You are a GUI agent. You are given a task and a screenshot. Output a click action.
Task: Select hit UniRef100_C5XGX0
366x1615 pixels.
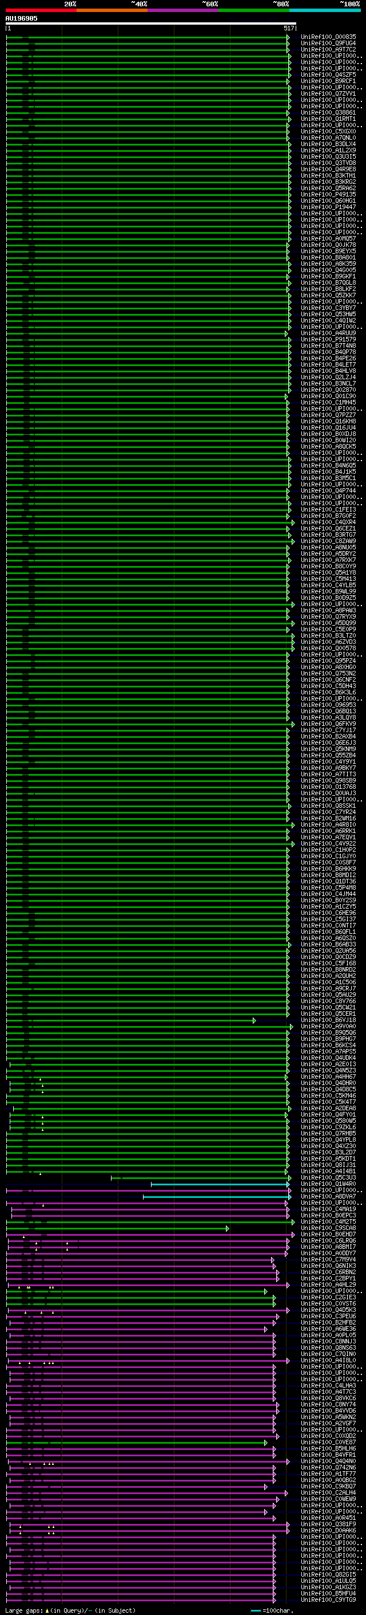click(x=328, y=132)
